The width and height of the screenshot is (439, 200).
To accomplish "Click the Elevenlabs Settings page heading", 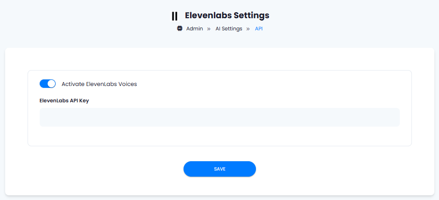I will [x=227, y=15].
